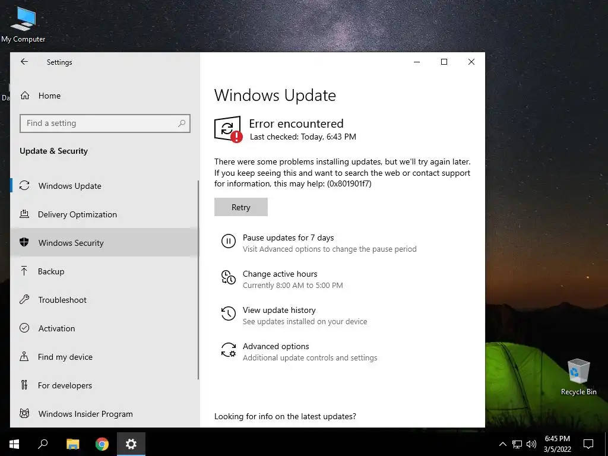Select Windows Update in sidebar
Image resolution: width=608 pixels, height=456 pixels.
pos(104,186)
